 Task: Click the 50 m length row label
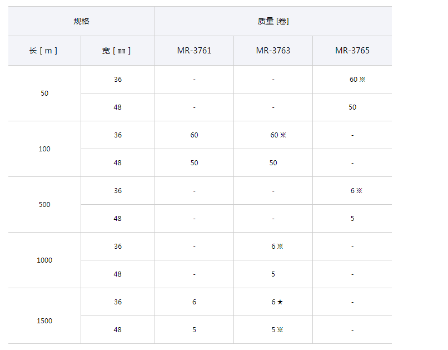coord(44,93)
